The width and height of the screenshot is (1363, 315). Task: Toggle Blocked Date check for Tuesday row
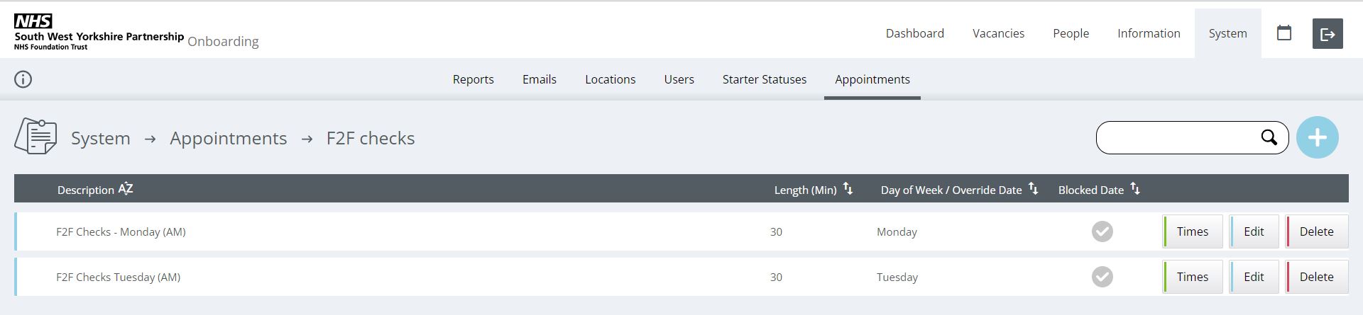click(1102, 277)
